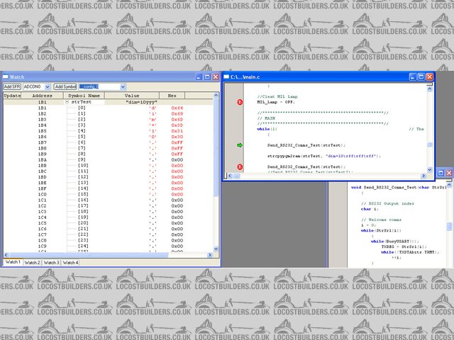Click the while(BusyUSART()) code line
Screen dimensions: 454x340
tap(395, 242)
